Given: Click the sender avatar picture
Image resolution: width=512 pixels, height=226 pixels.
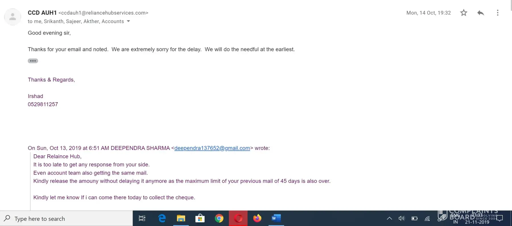Looking at the screenshot, I should 13,17.
